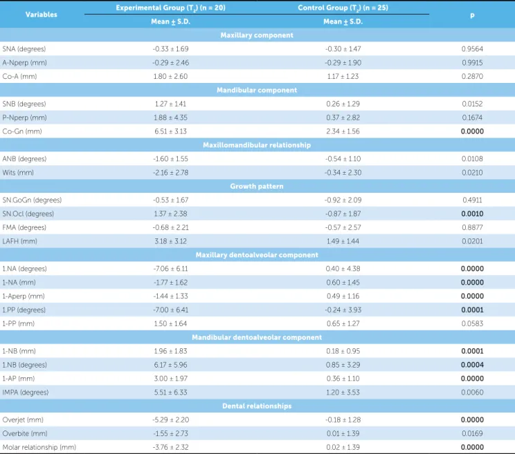This screenshot has width=515, height=454.
Task: Click p-value '0.2870'
Action: tap(472, 77)
